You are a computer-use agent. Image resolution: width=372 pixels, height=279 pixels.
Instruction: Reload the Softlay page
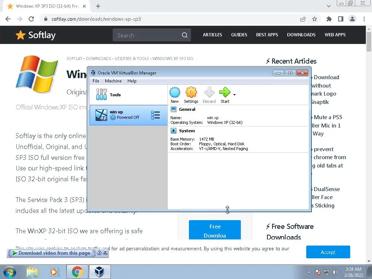tap(31, 19)
